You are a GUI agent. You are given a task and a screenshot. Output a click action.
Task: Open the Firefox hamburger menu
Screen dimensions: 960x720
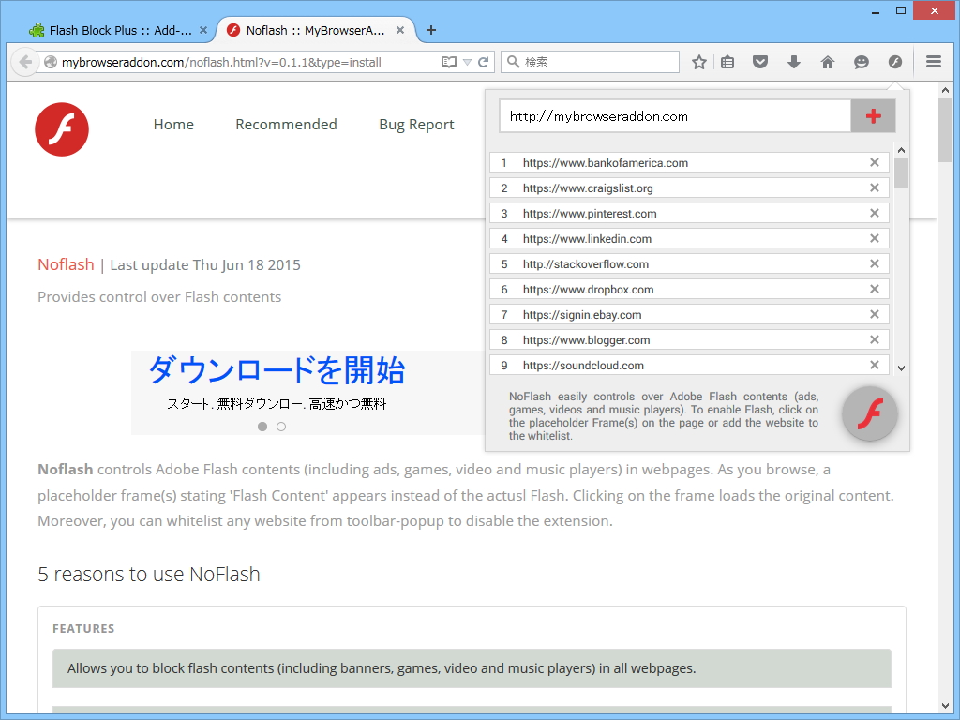coord(932,61)
